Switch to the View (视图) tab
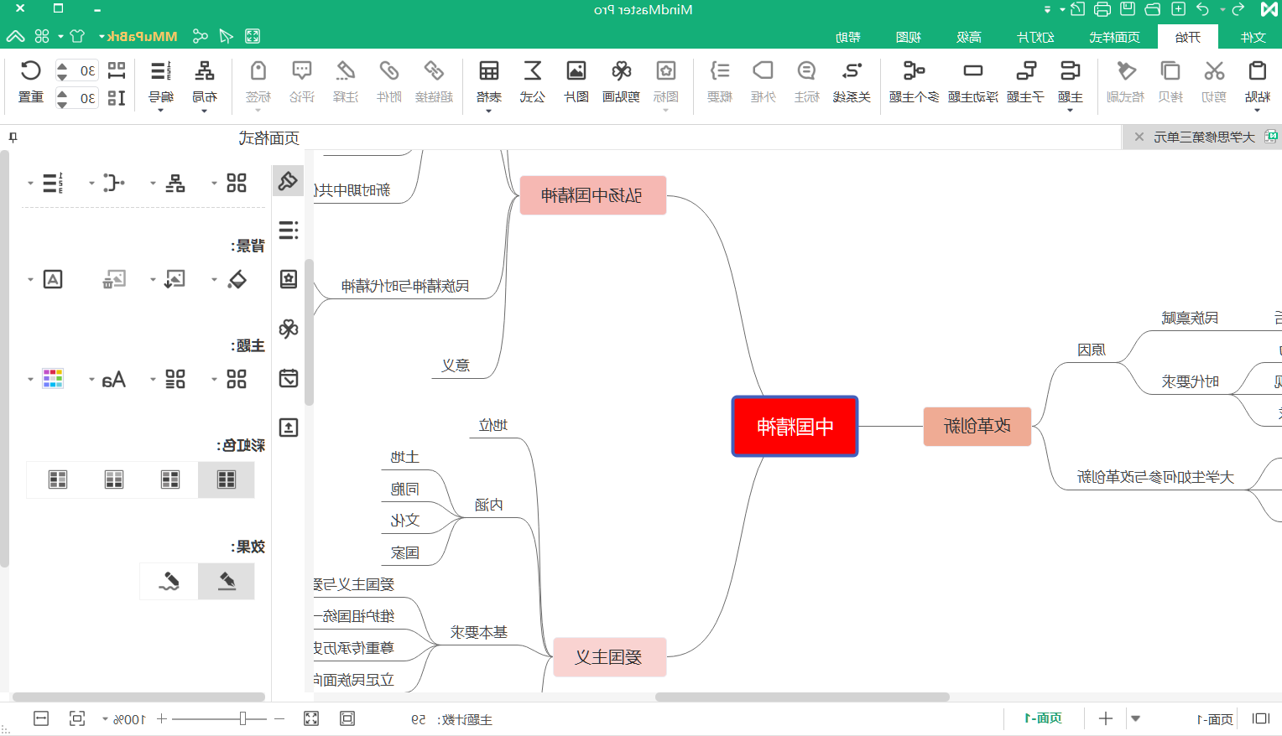 (x=909, y=37)
